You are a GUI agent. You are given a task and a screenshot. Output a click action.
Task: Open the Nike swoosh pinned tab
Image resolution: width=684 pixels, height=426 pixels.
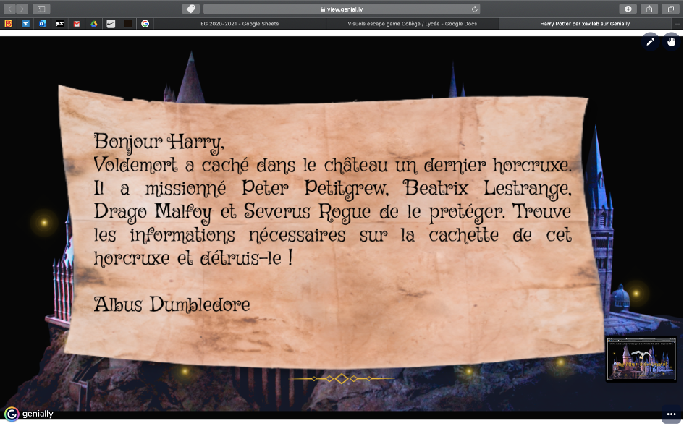click(111, 24)
